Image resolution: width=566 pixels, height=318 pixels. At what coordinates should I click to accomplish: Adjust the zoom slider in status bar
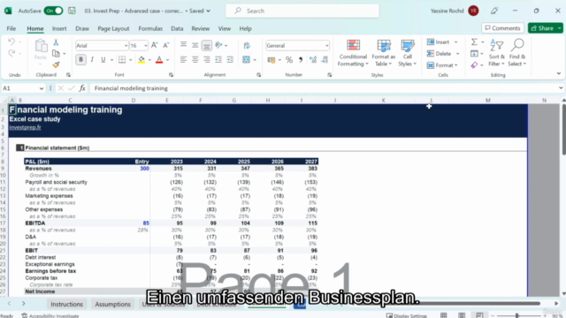point(517,315)
